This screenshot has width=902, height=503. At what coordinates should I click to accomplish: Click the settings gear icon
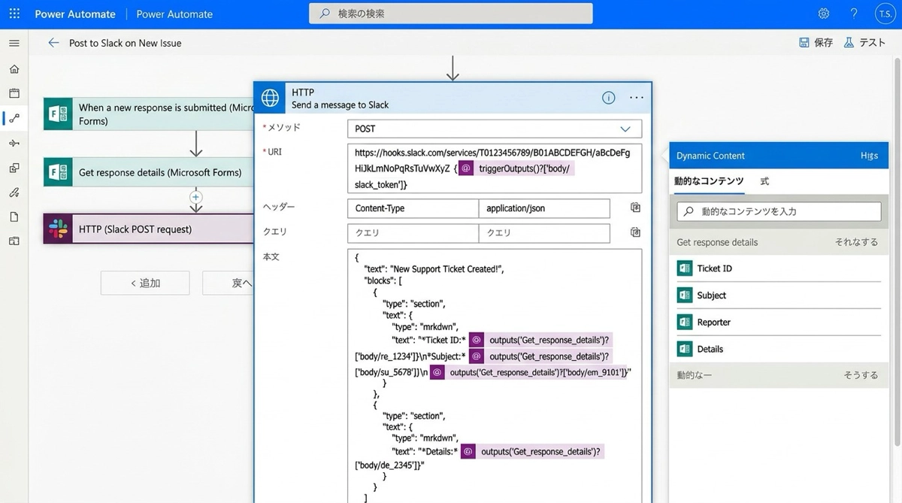click(824, 14)
